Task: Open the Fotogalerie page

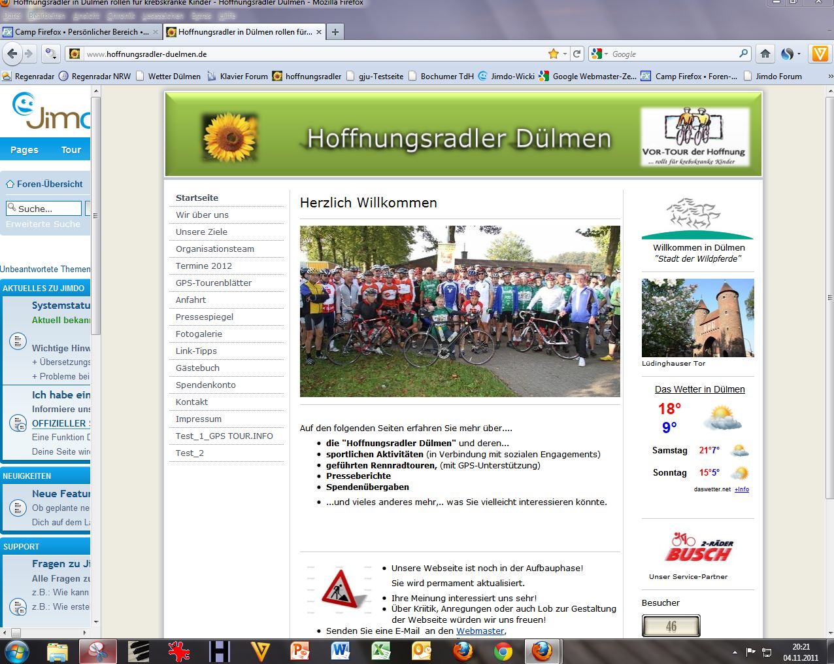Action: pos(199,334)
